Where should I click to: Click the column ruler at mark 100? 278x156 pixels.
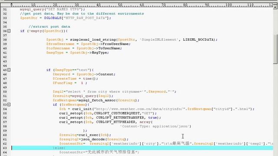[x=228, y=5]
